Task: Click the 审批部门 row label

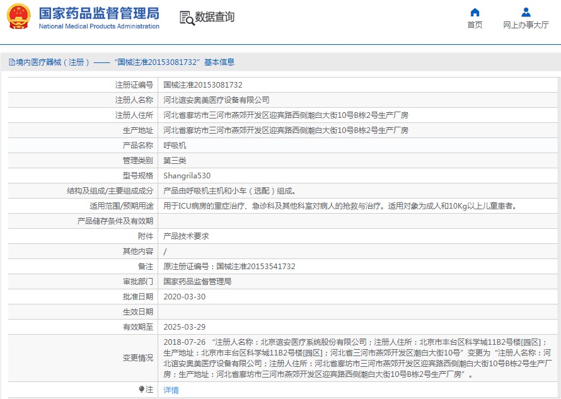Action: 138,282
